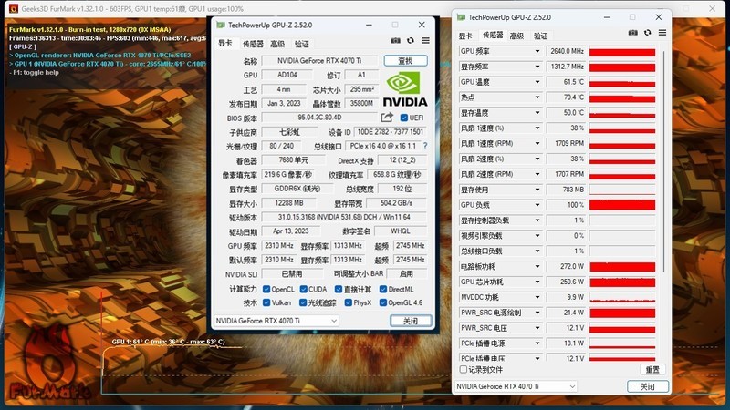Screen dimensions: 730x410
Task: Toggle the UEFI checkbox
Action: (403, 118)
